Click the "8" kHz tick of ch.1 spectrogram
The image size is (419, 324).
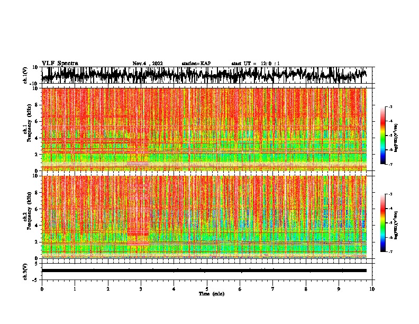pos(37,105)
